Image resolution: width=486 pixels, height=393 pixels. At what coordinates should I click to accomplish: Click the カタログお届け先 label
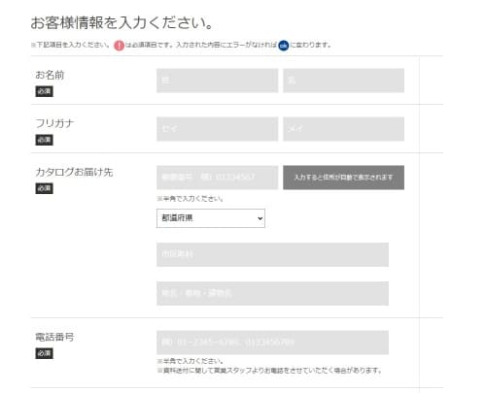pos(74,172)
